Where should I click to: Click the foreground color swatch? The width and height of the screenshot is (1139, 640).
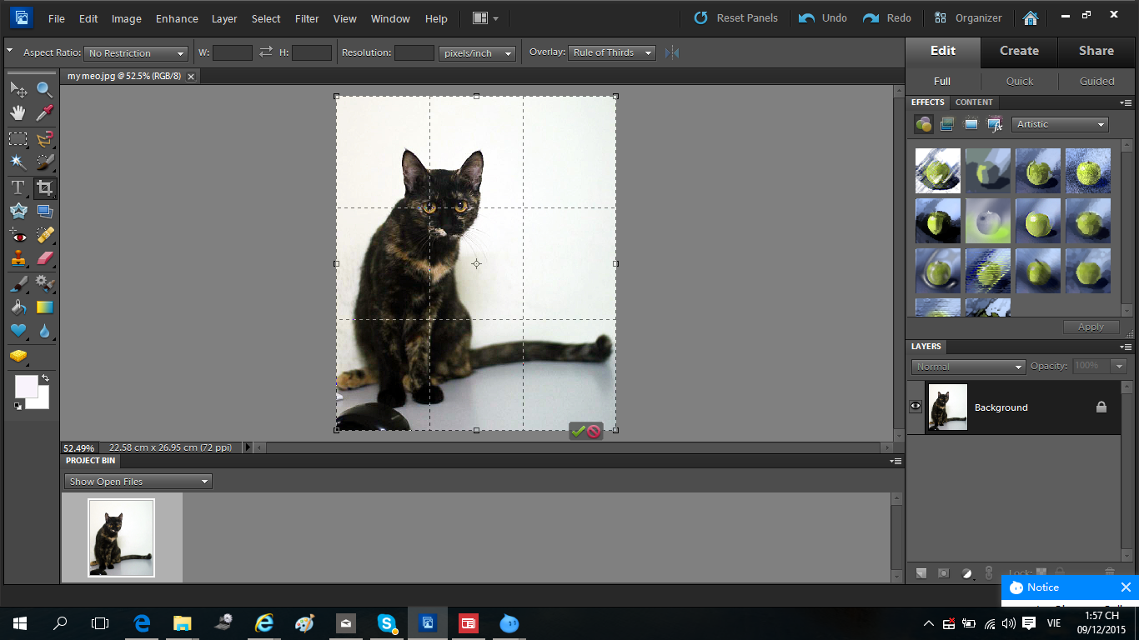click(x=26, y=386)
